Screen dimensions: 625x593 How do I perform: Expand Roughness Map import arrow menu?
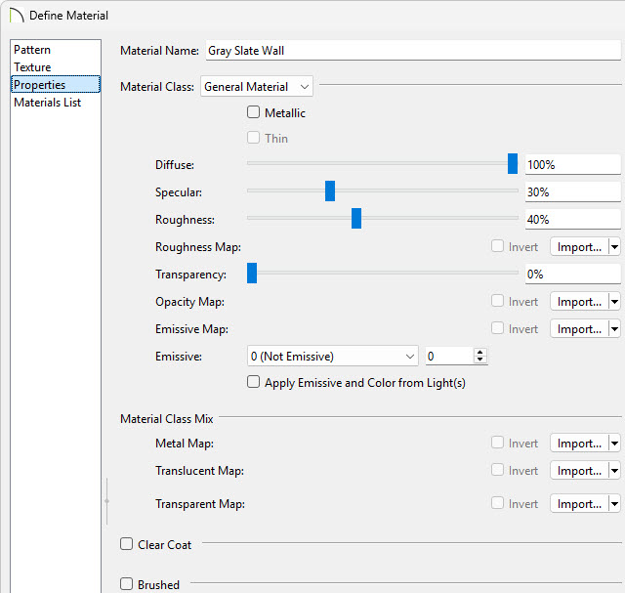614,247
